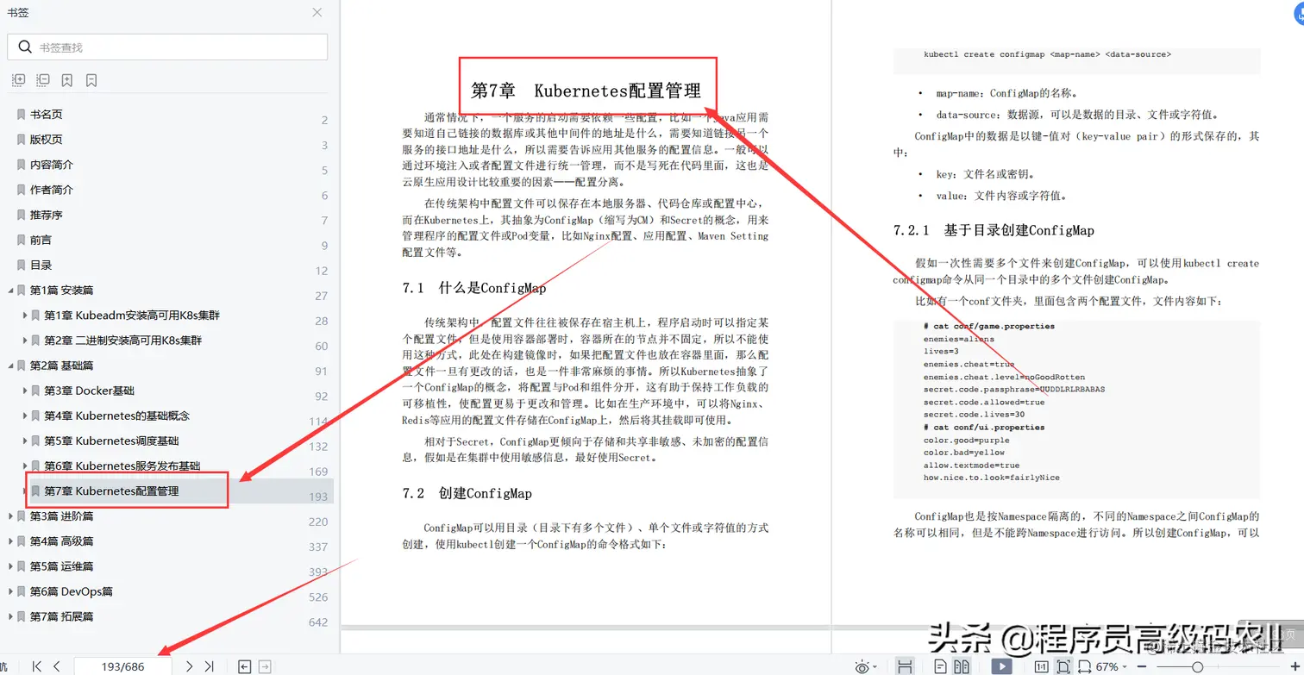Add a new bookmark icon

[66, 79]
